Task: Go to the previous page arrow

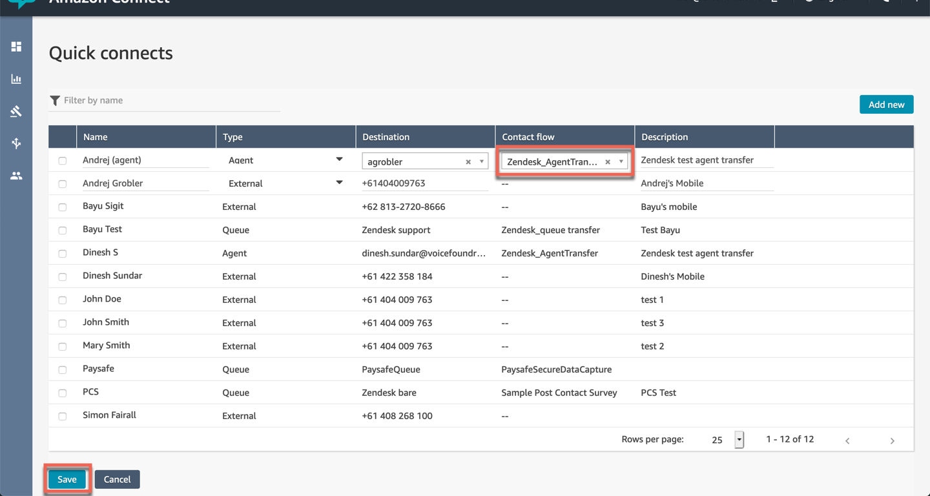Action: (x=847, y=440)
